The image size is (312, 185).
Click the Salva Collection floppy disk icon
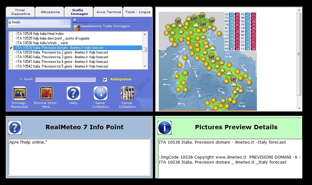tap(101, 93)
